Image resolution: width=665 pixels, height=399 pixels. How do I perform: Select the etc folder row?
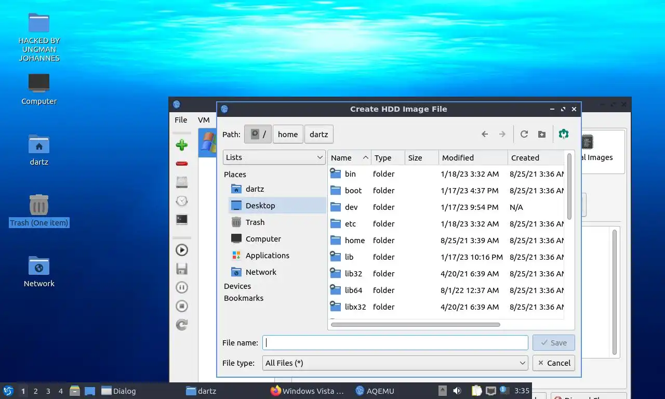tap(446, 224)
